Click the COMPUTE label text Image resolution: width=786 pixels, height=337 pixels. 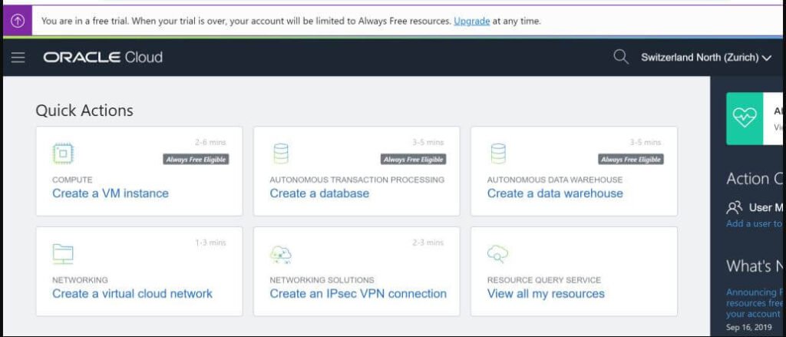[x=72, y=180]
